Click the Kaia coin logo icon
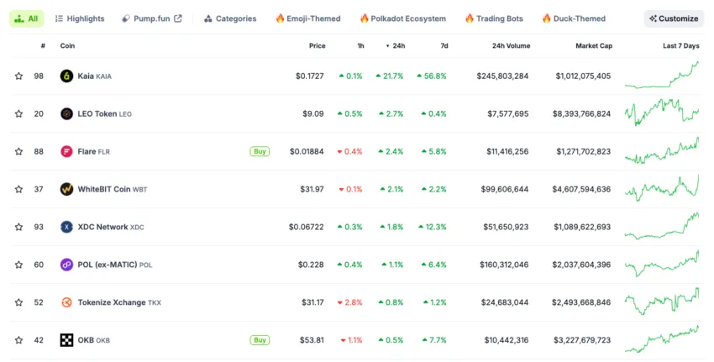 pyautogui.click(x=66, y=76)
